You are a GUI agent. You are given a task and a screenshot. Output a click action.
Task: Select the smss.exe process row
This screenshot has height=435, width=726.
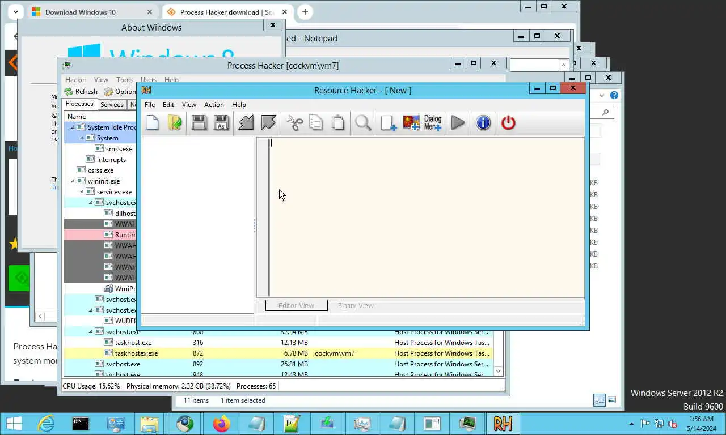tap(100, 149)
